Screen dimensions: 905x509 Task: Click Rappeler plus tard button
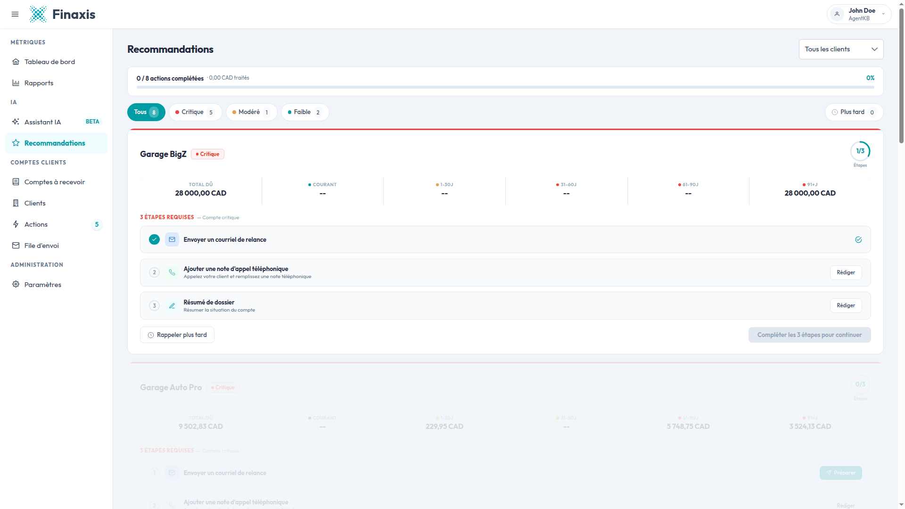(177, 335)
